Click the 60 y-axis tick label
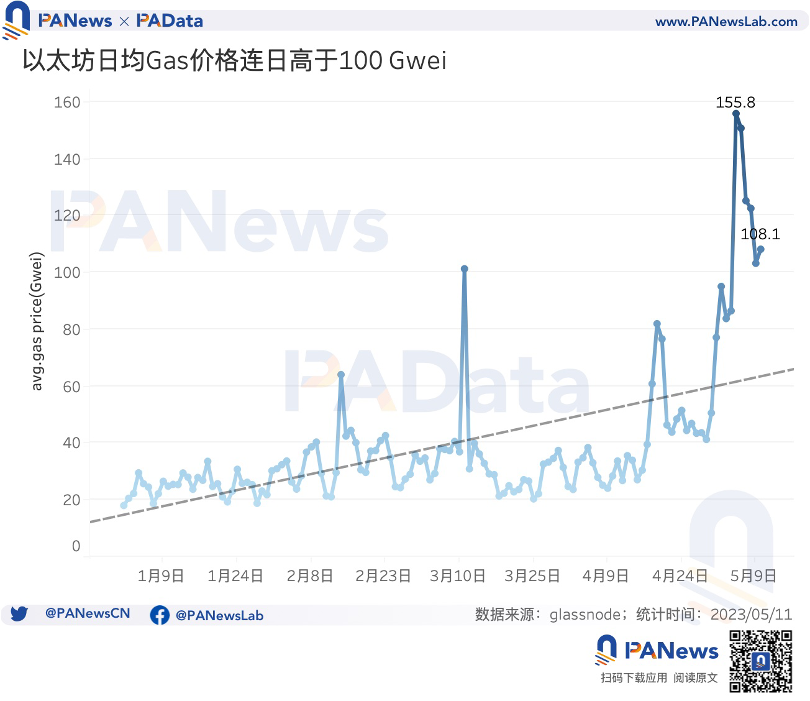 pos(71,387)
